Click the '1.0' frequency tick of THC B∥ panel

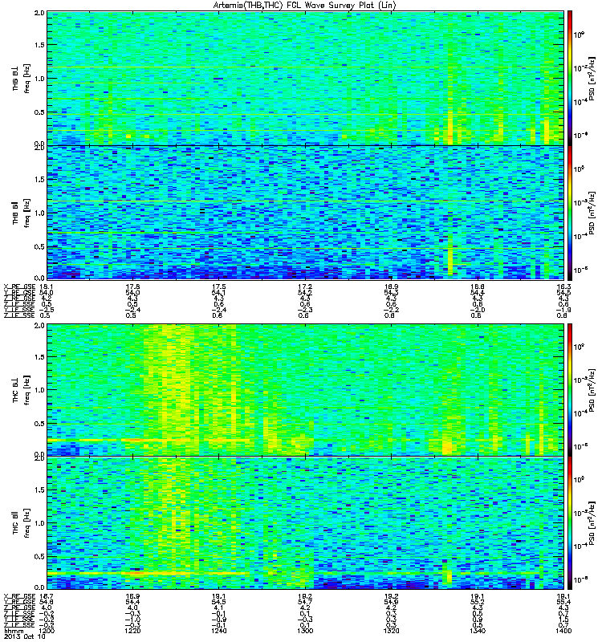click(x=39, y=523)
